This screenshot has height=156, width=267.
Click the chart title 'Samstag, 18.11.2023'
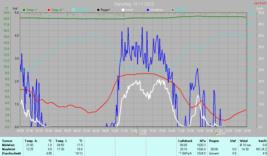[x=134, y=4]
